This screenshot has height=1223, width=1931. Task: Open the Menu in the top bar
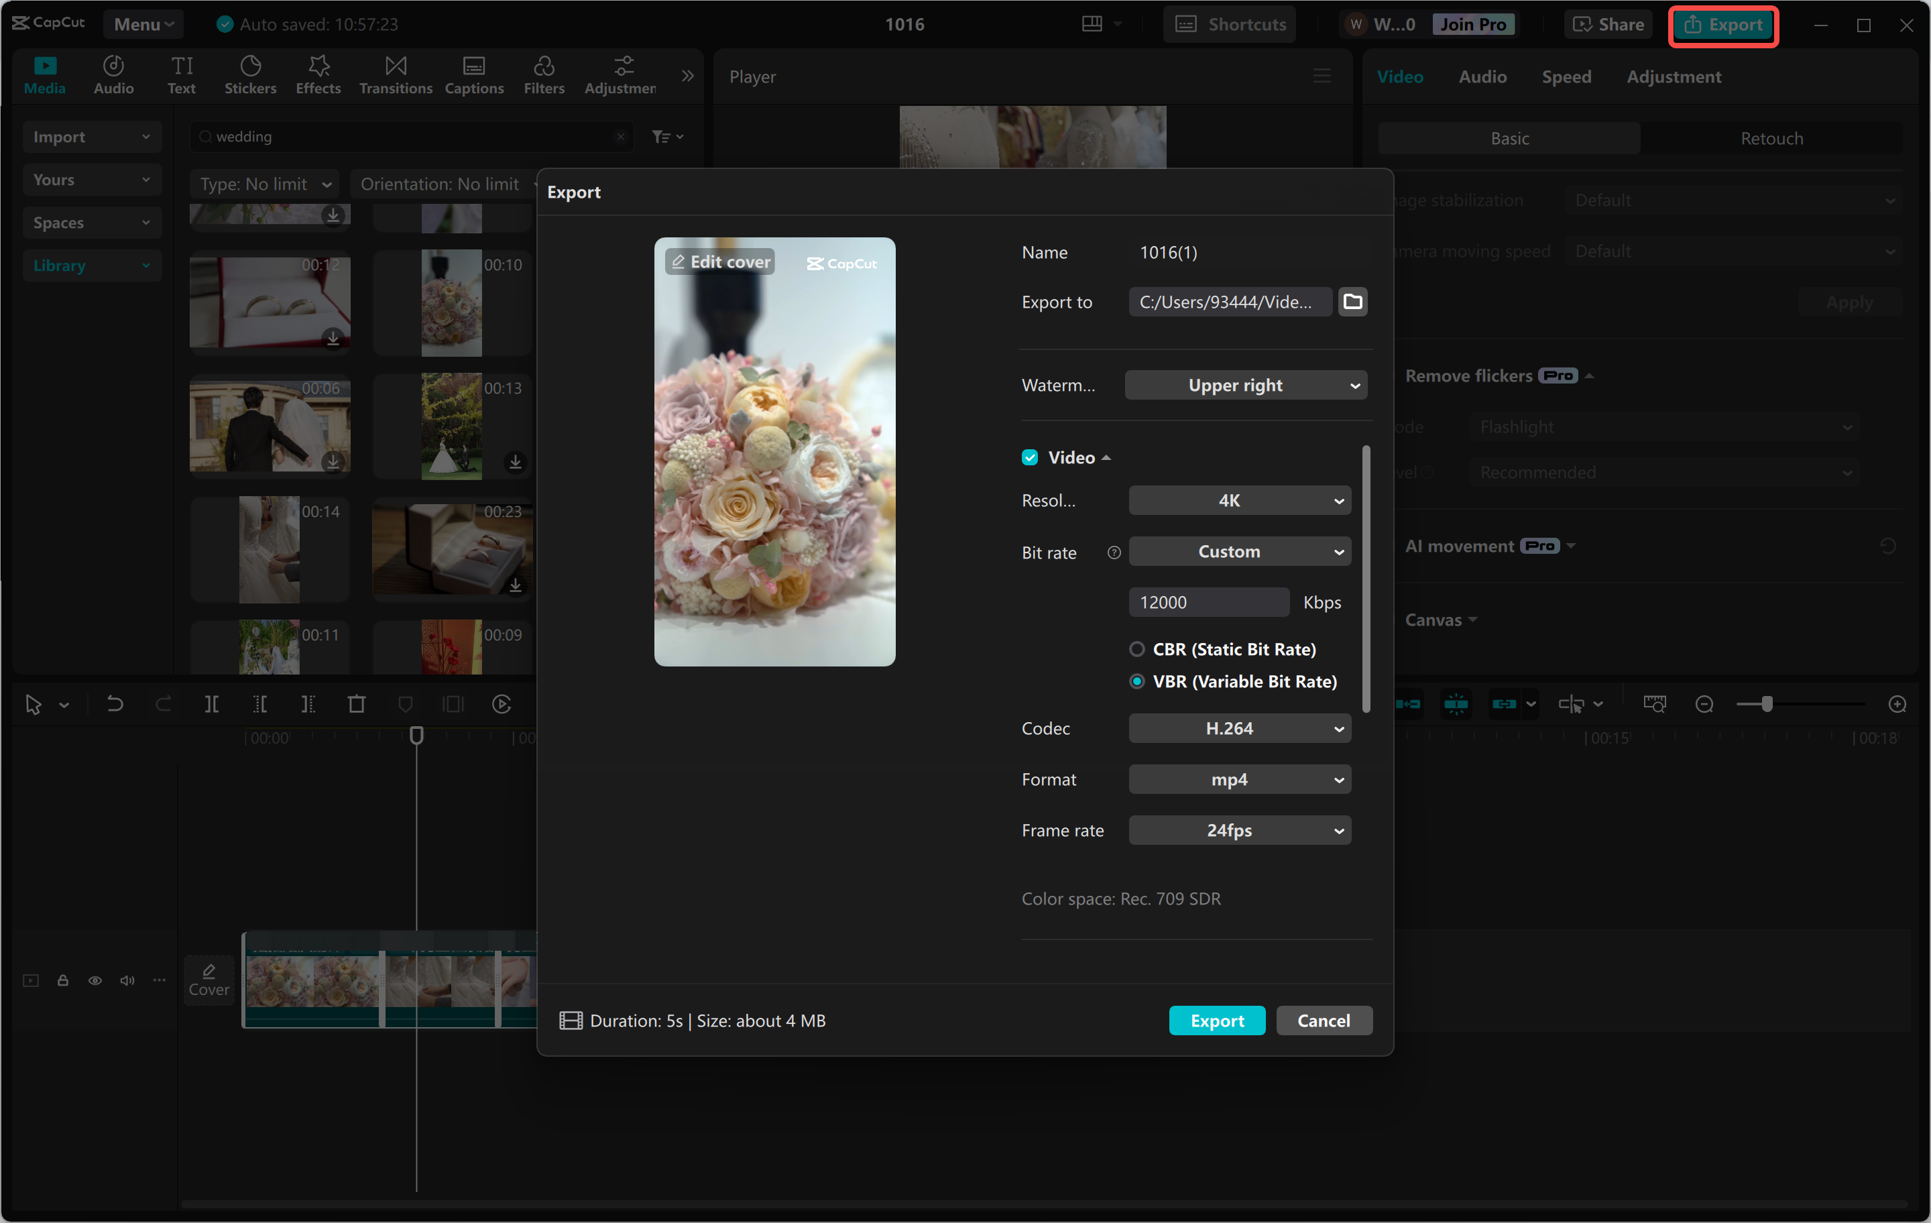[143, 23]
